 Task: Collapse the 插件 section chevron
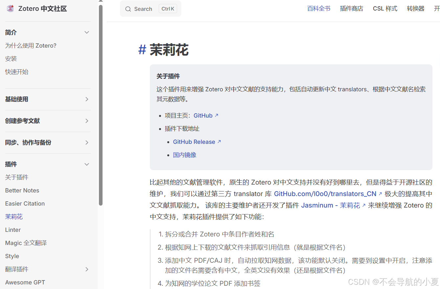coord(87,164)
